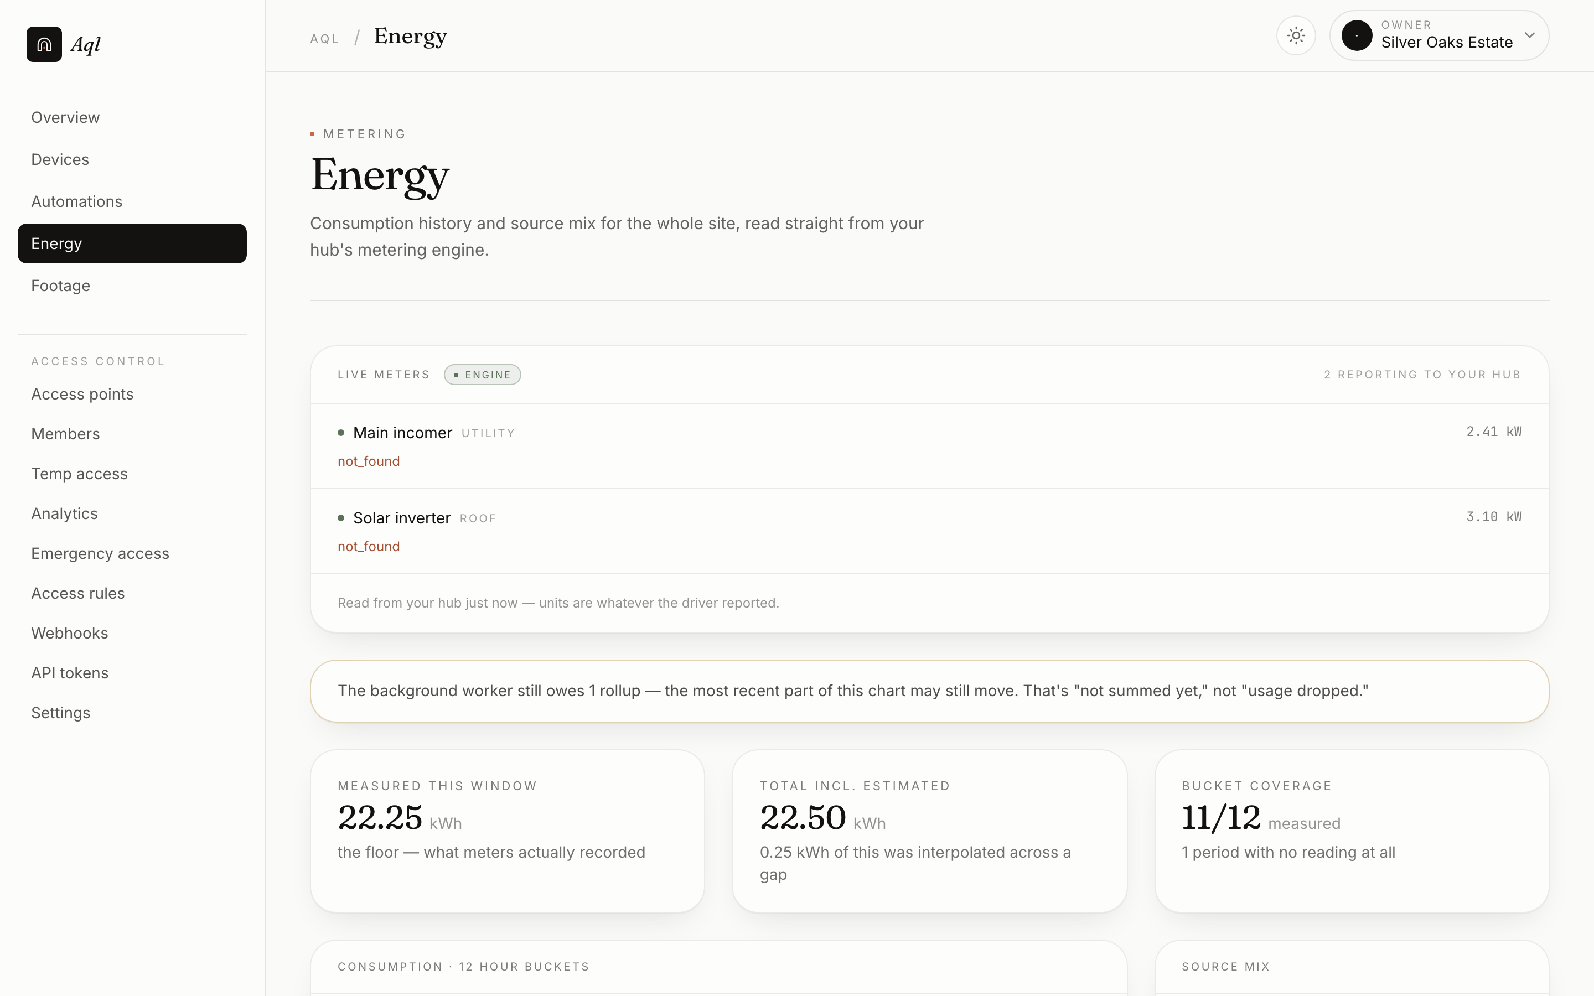Image resolution: width=1594 pixels, height=996 pixels.
Task: Select the Energy sidebar item
Action: [132, 243]
